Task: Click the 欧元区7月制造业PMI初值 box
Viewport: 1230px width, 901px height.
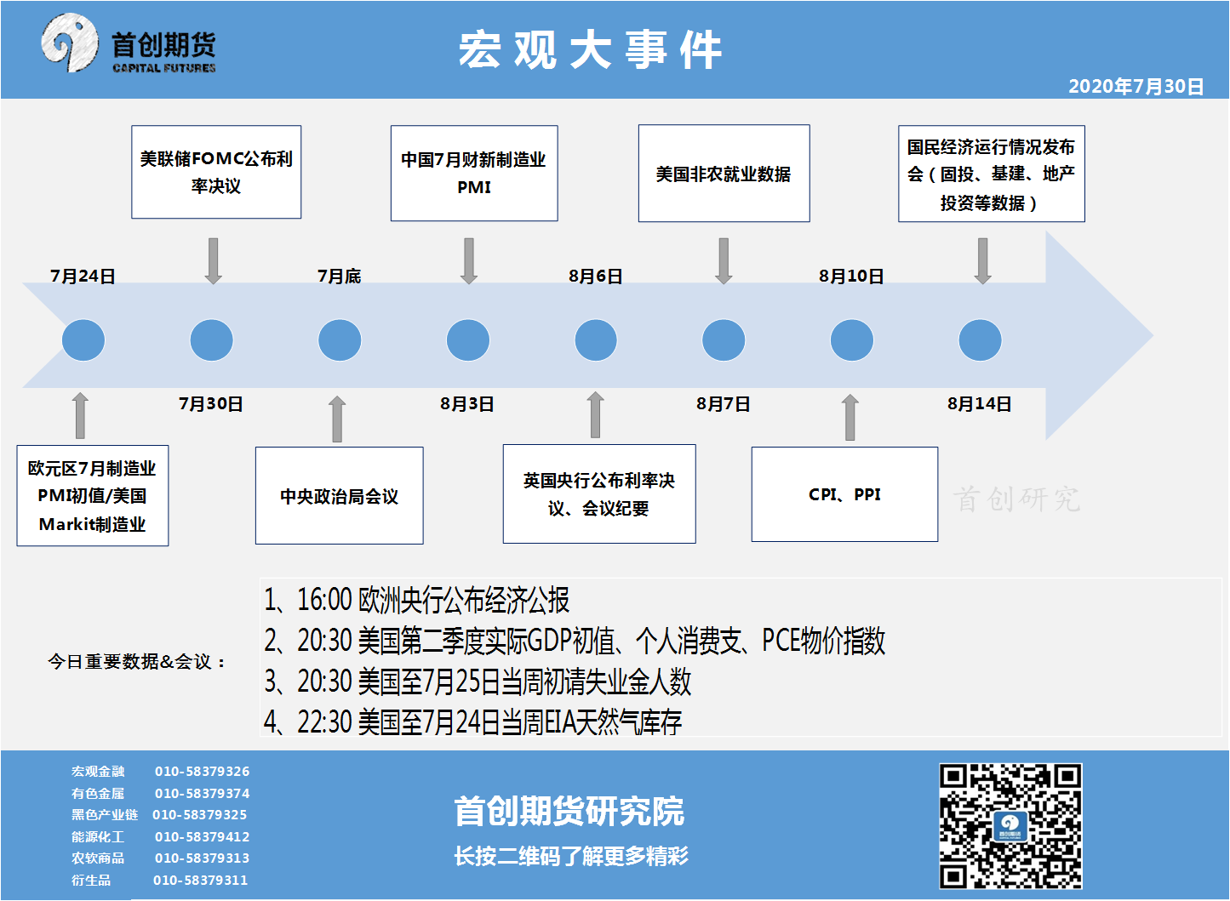Action: (x=93, y=495)
